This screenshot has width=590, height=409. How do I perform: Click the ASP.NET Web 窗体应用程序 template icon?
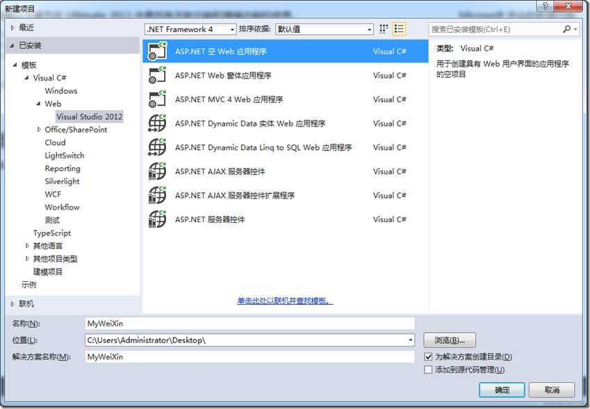157,75
